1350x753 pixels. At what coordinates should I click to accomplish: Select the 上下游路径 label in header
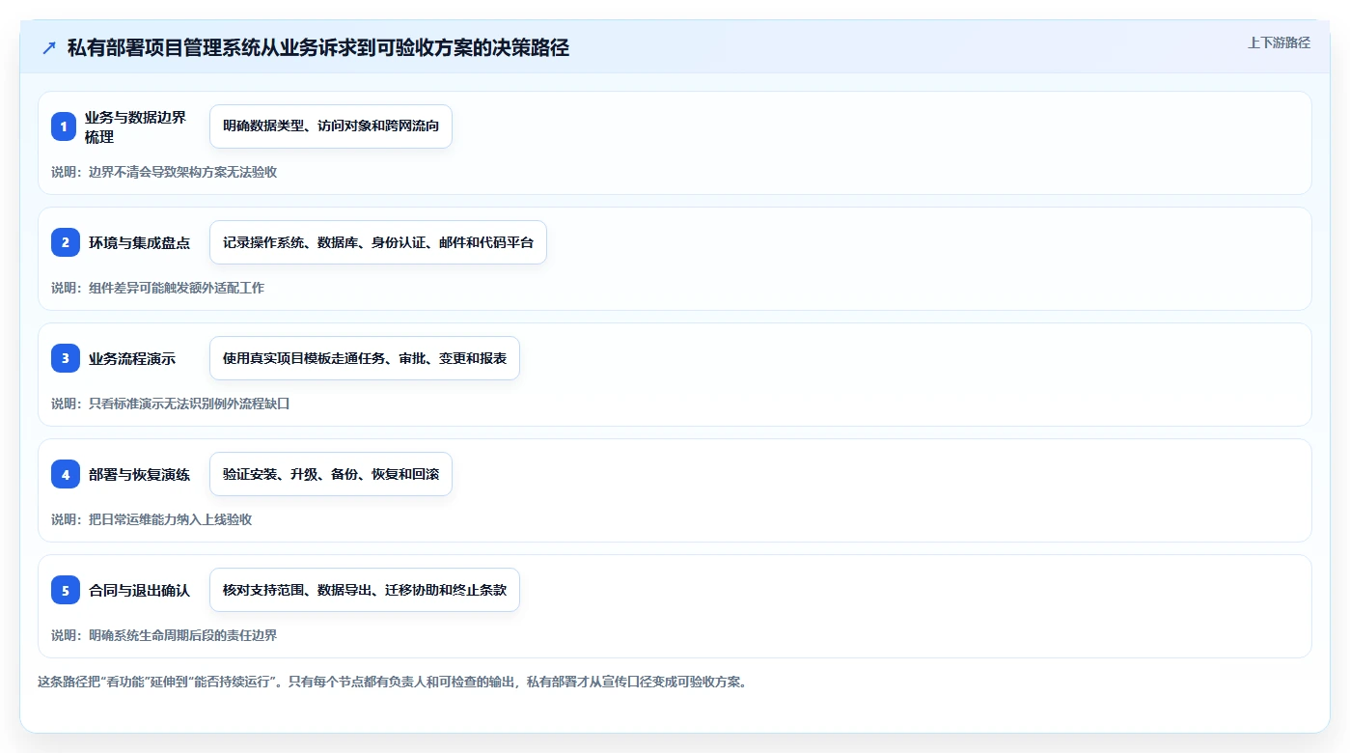pos(1279,42)
